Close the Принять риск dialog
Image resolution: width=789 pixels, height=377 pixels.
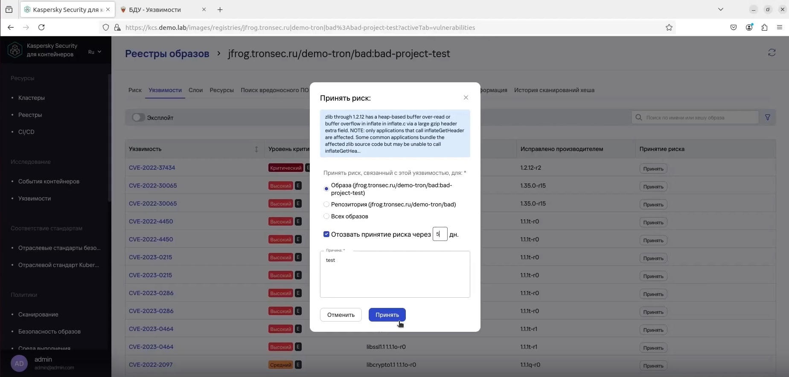click(466, 98)
